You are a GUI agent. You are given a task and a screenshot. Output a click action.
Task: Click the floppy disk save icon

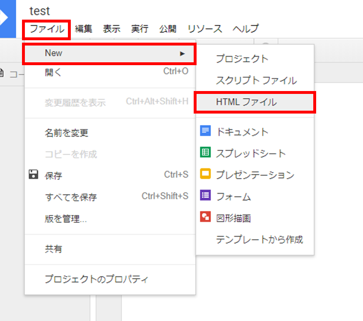(x=33, y=174)
